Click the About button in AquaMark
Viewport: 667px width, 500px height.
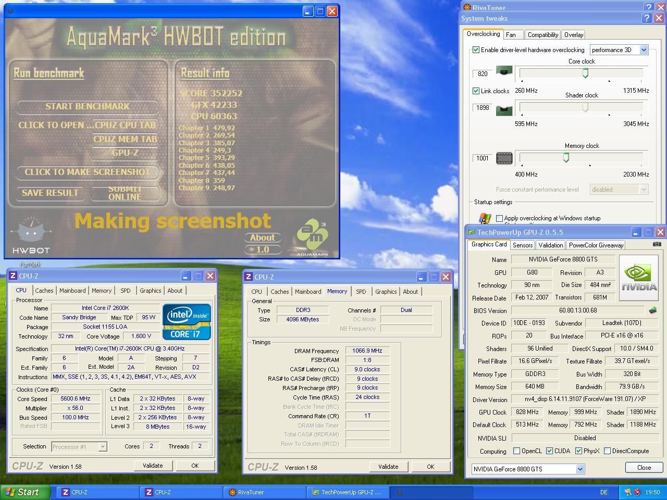point(263,238)
